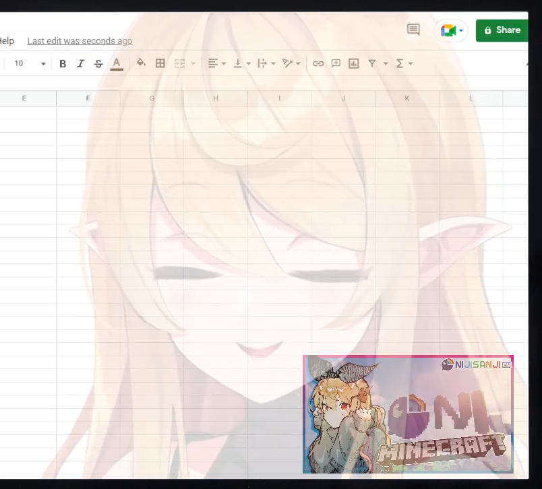Toggle italic text formatting
Viewport: 542px width, 489px height.
(x=80, y=63)
